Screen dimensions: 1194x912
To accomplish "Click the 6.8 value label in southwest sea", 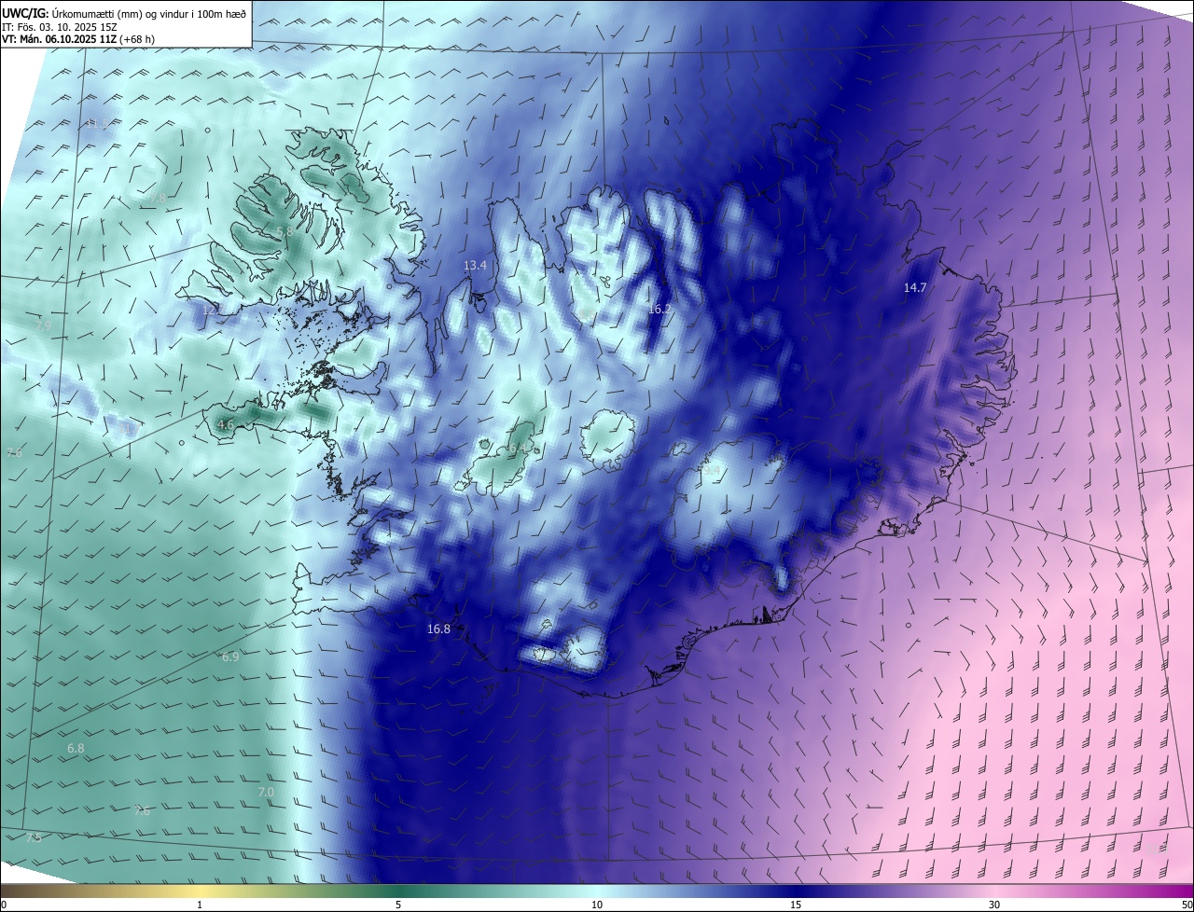I will click(x=76, y=749).
